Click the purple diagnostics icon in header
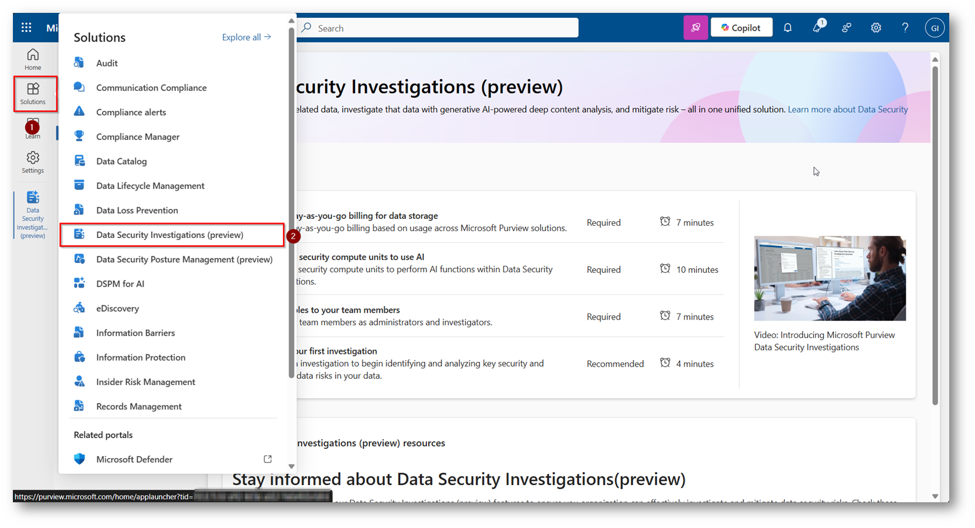Image resolution: width=975 pixels, height=528 pixels. pos(696,28)
